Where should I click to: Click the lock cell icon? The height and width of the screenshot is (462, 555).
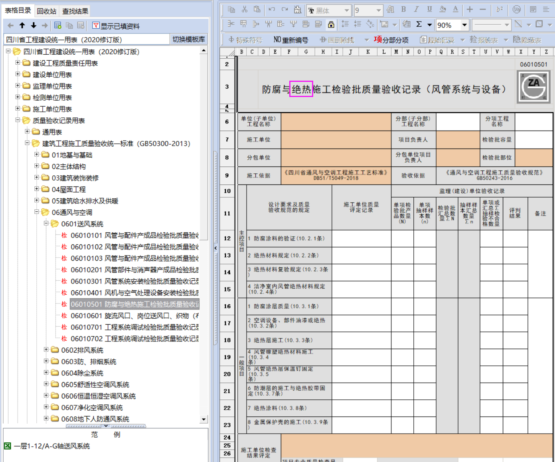click(331, 24)
